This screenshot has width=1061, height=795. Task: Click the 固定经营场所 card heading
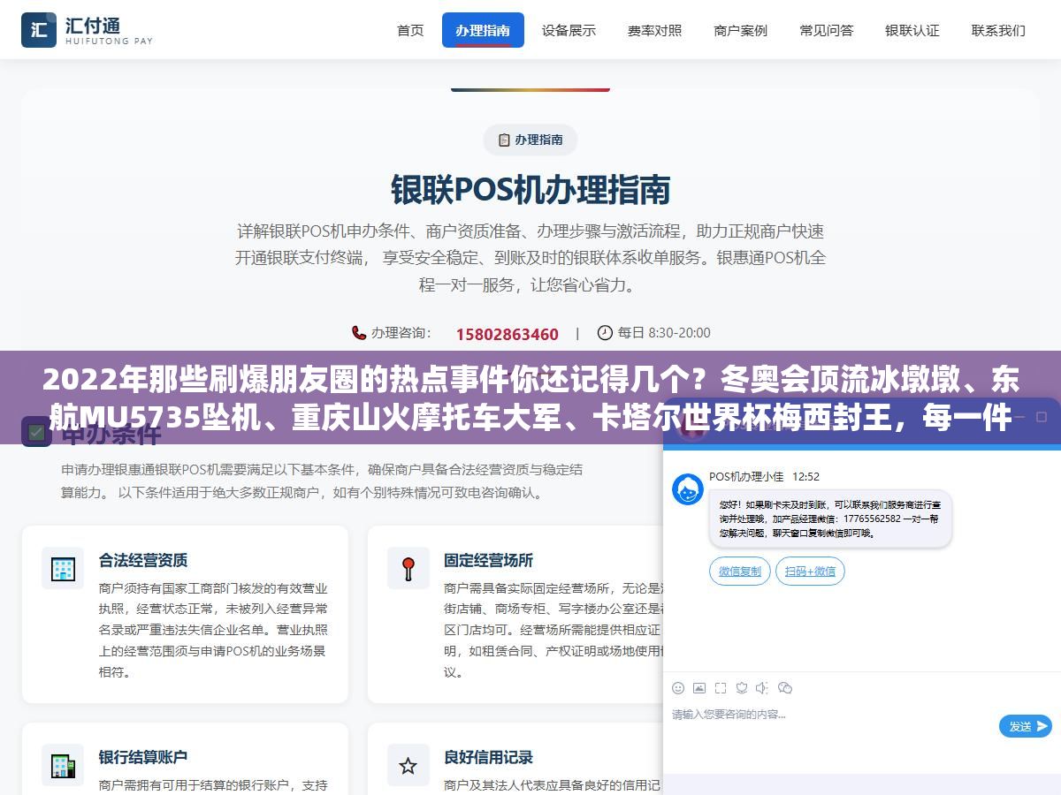coord(488,560)
